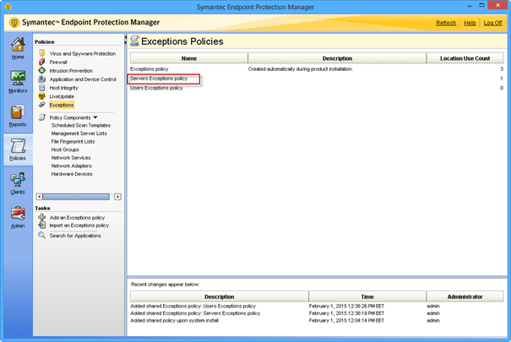Collapse the Policy Components dropdown arrow
The width and height of the screenshot is (511, 342).
pos(95,117)
